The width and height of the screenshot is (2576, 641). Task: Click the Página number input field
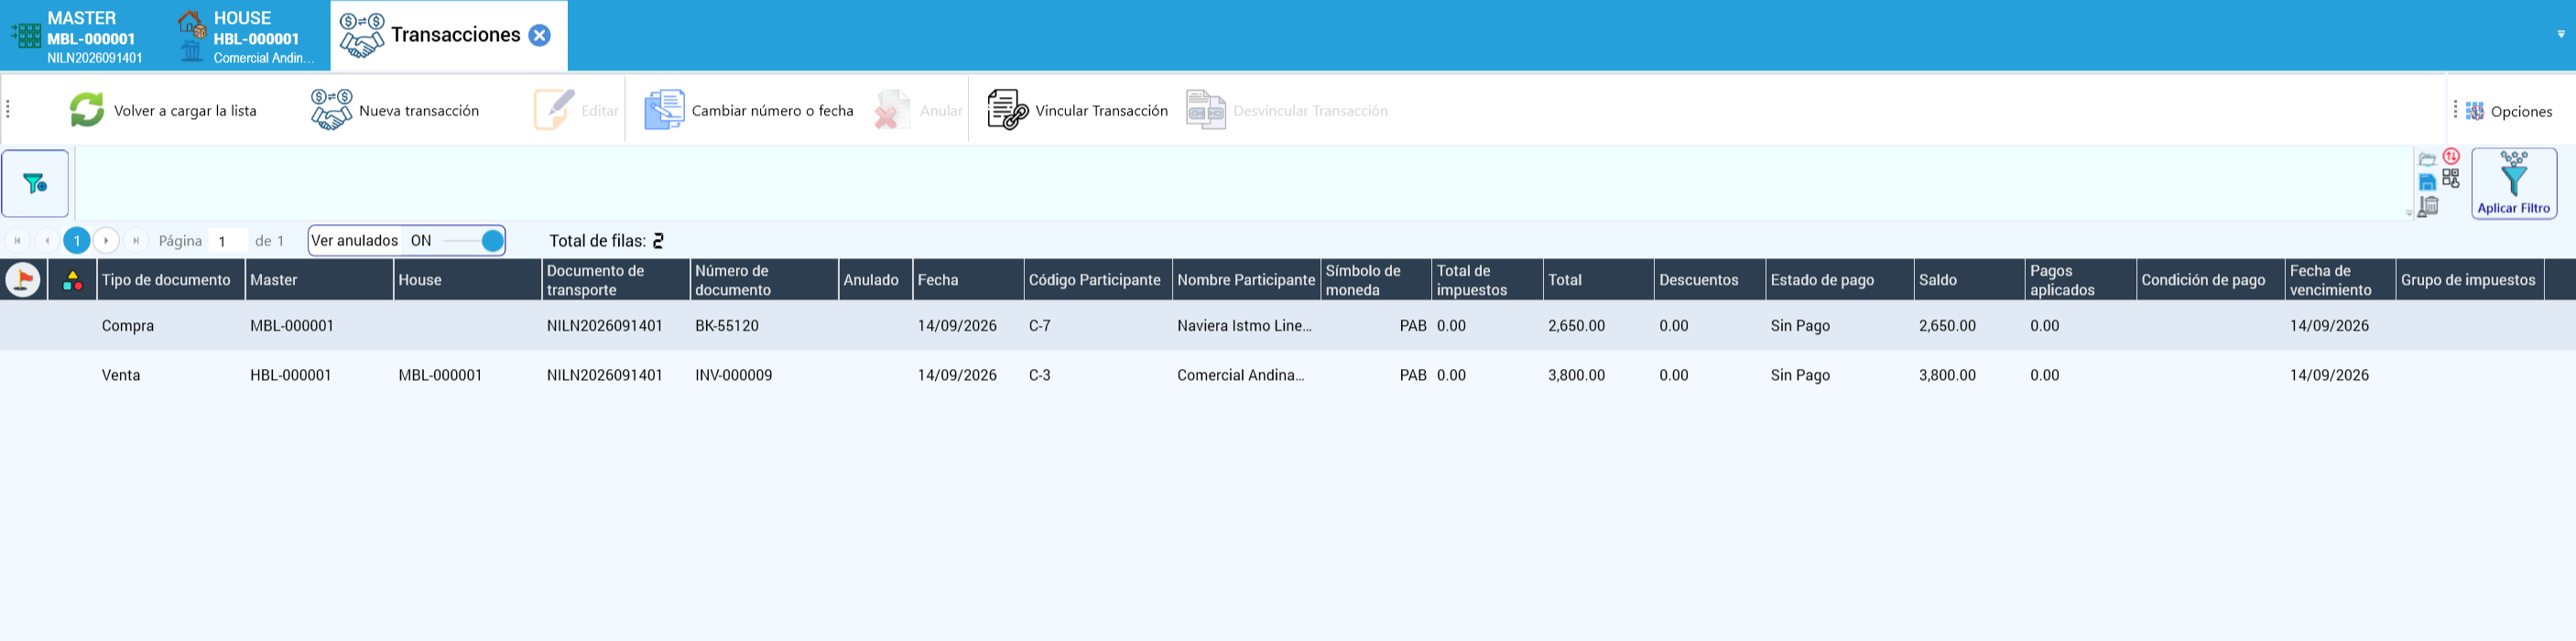tap(229, 241)
